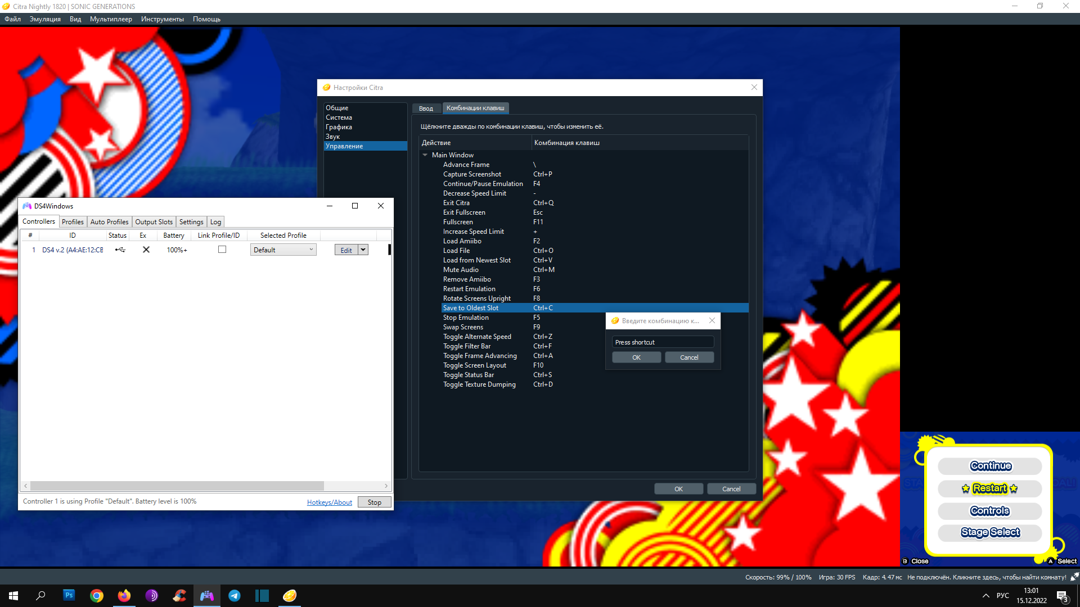
Task: Open the Windows Start menu
Action: (x=13, y=596)
